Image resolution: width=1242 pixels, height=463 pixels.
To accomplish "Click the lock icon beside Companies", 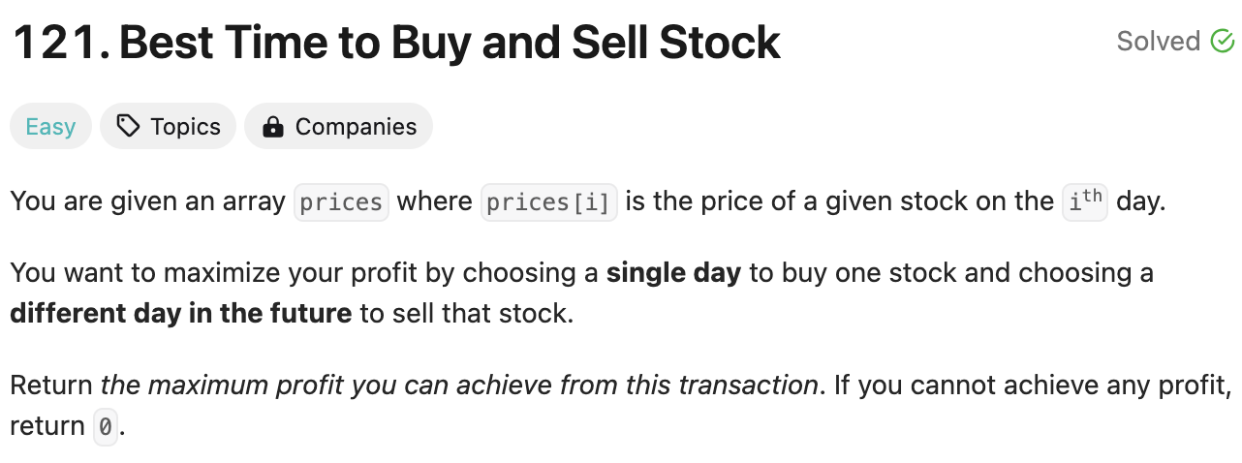I will coord(273,127).
